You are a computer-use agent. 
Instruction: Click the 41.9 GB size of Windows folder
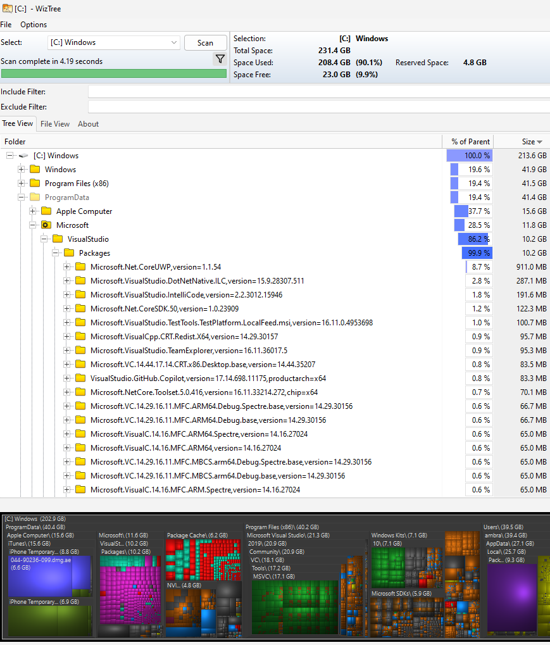534,170
